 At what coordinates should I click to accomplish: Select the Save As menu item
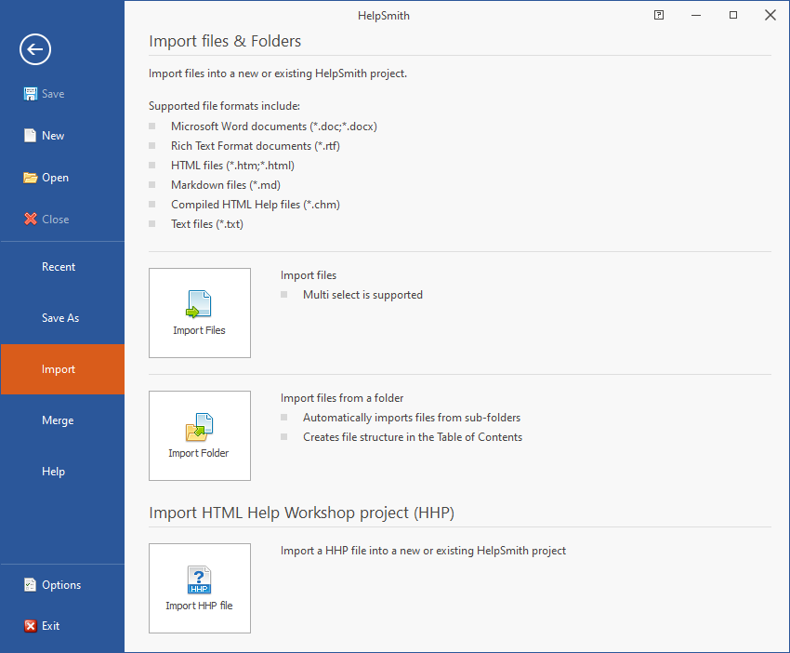(x=60, y=318)
